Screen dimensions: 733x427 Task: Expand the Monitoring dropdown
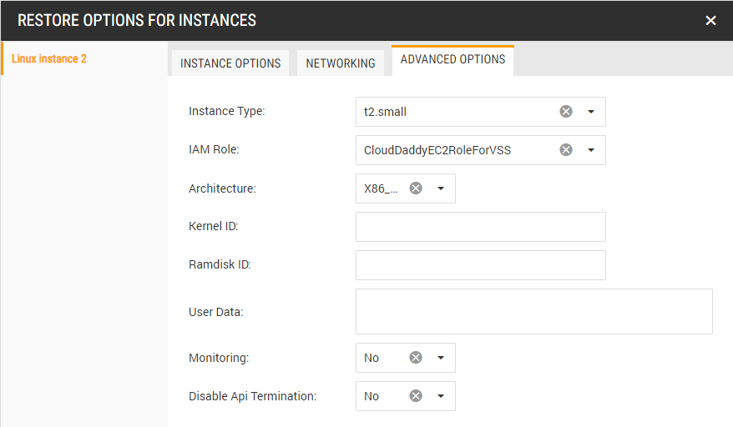pyautogui.click(x=440, y=358)
